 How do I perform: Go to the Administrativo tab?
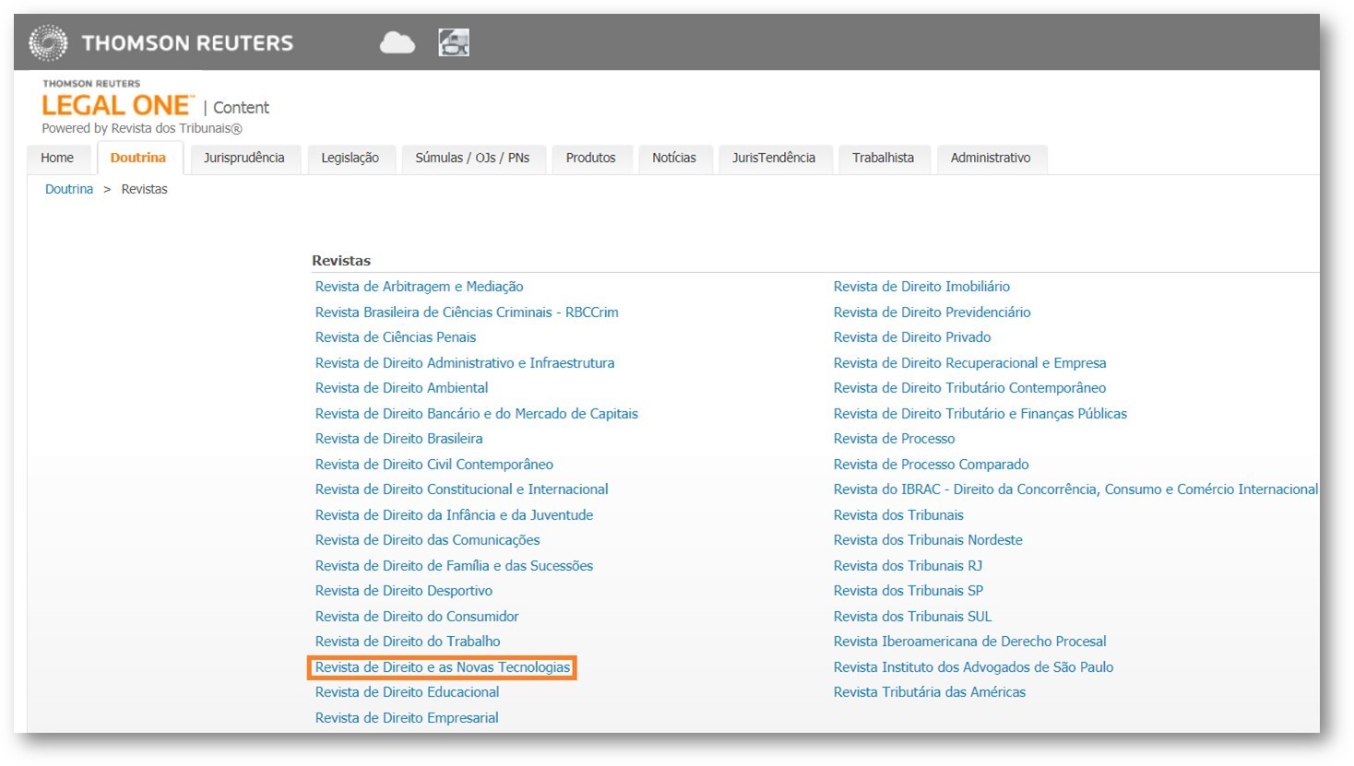tap(991, 158)
